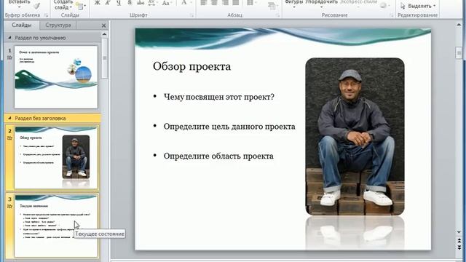Apply text shadow (S) formatting
Screen dimensions: 466x262
coord(130,3)
